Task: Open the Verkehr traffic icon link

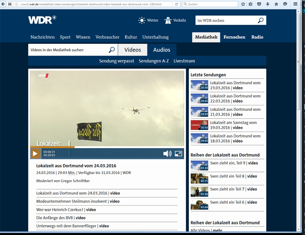Action: pos(175,20)
